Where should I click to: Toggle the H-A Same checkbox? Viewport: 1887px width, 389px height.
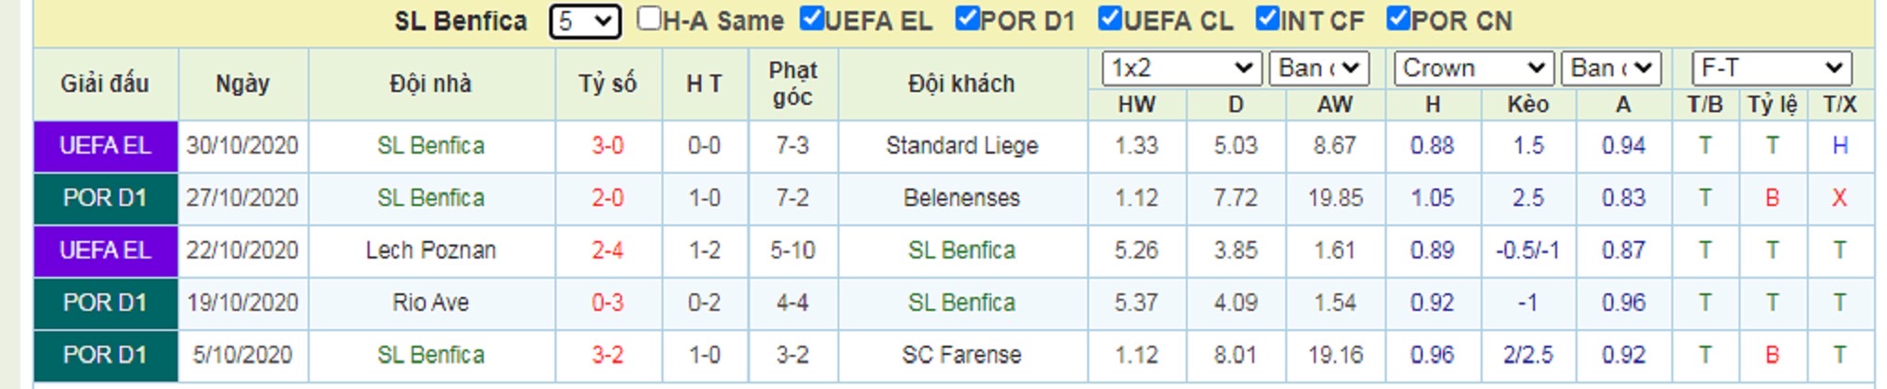click(649, 18)
